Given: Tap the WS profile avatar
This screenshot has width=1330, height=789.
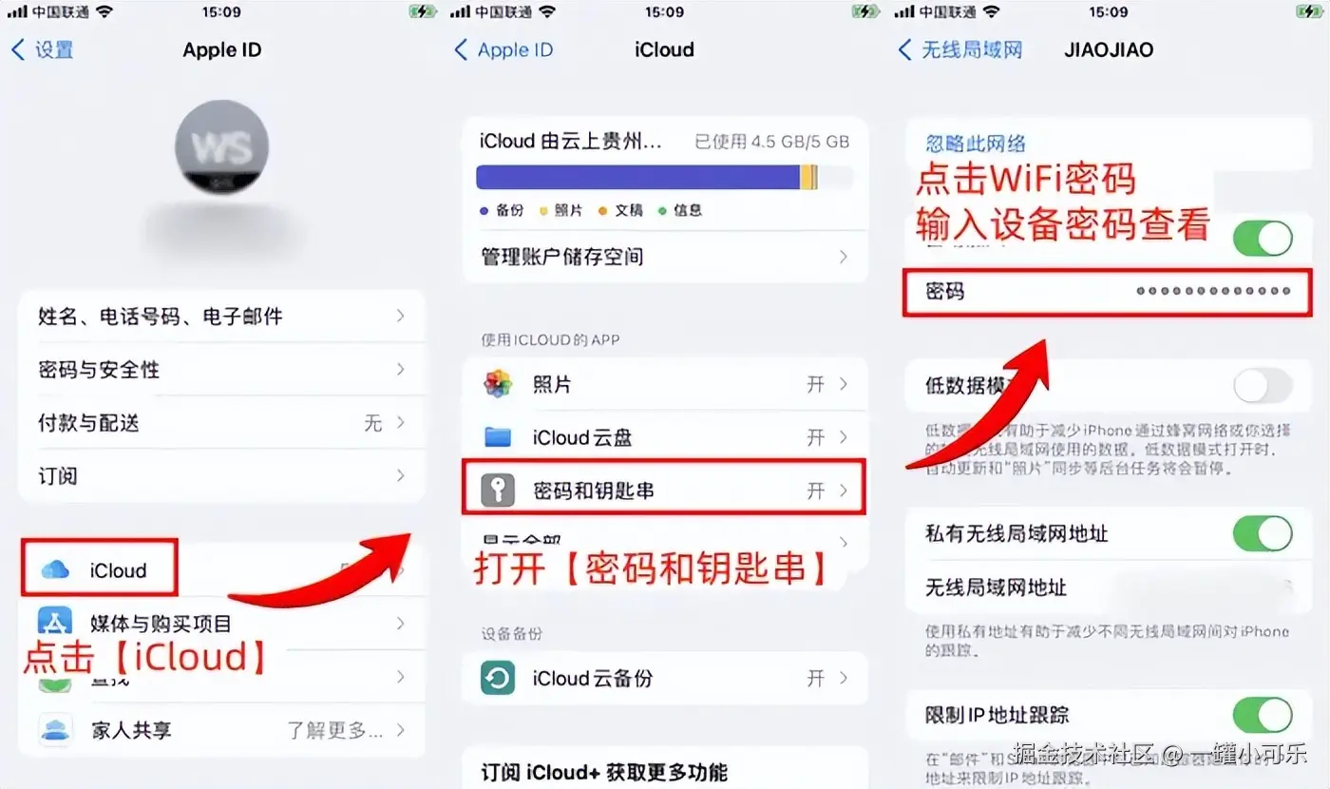Looking at the screenshot, I should click(221, 147).
